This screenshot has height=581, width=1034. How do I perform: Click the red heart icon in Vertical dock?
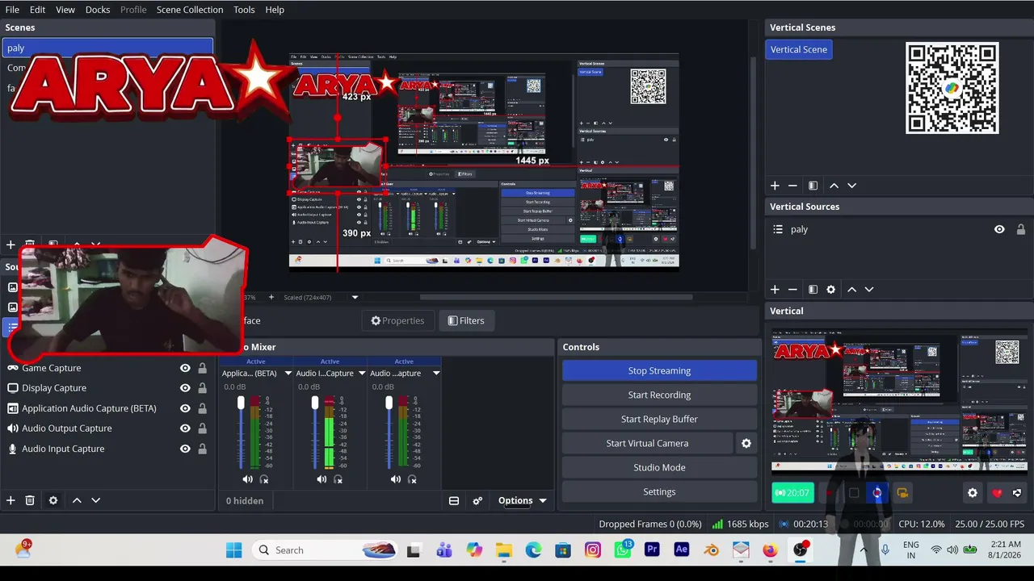[x=997, y=493]
